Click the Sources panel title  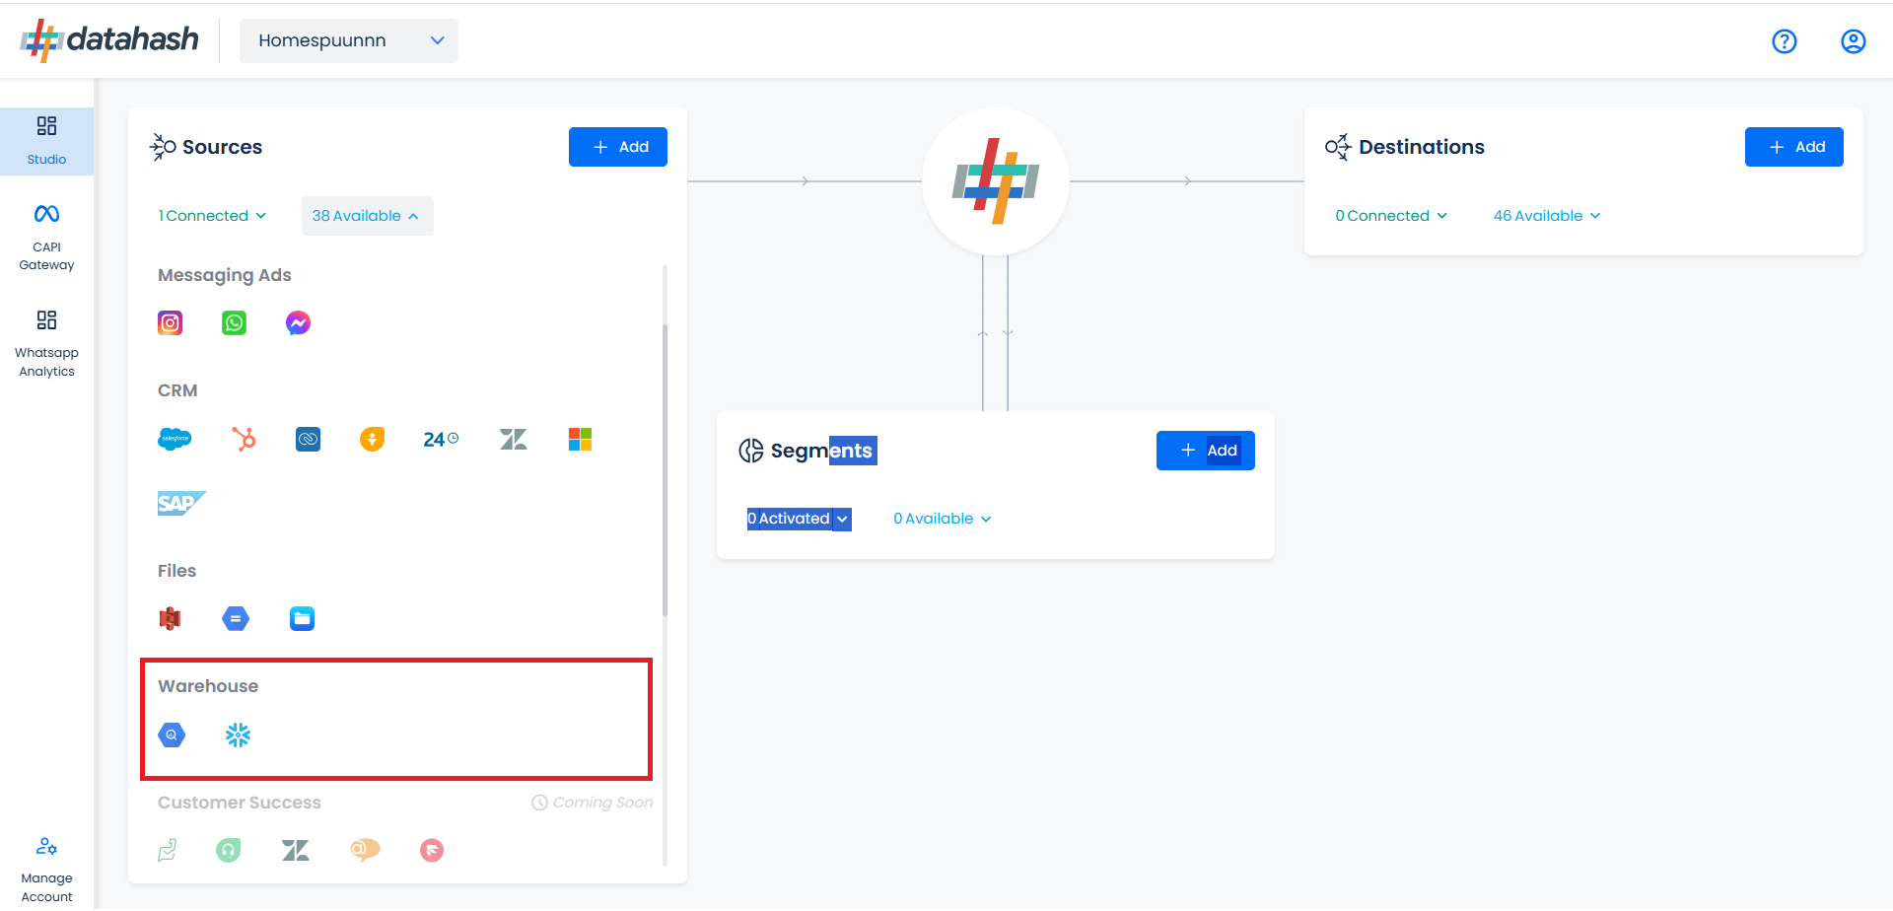pyautogui.click(x=222, y=147)
